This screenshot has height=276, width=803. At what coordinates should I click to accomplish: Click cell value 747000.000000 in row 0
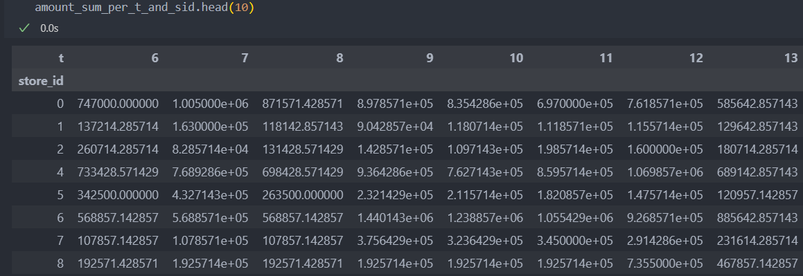[x=118, y=104]
